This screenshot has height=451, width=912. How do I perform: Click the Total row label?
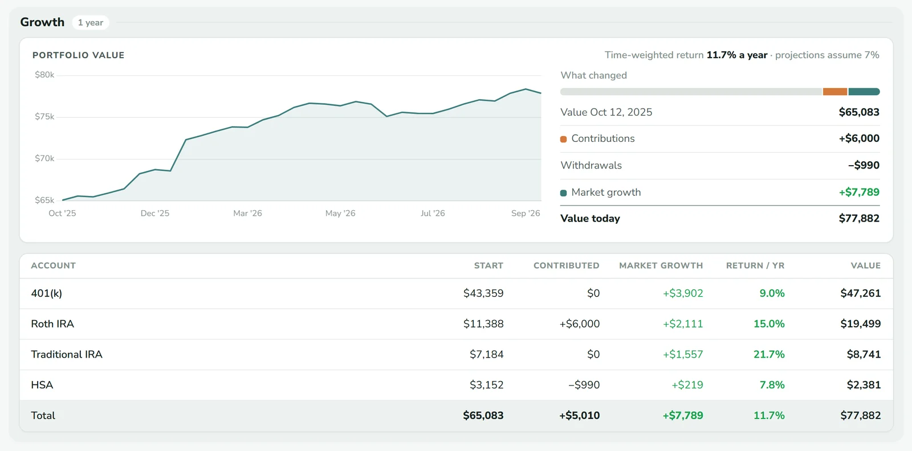43,416
